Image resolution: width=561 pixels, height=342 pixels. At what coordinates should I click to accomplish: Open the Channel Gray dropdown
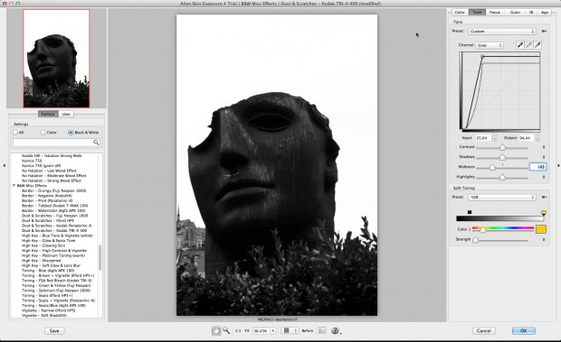coord(490,45)
